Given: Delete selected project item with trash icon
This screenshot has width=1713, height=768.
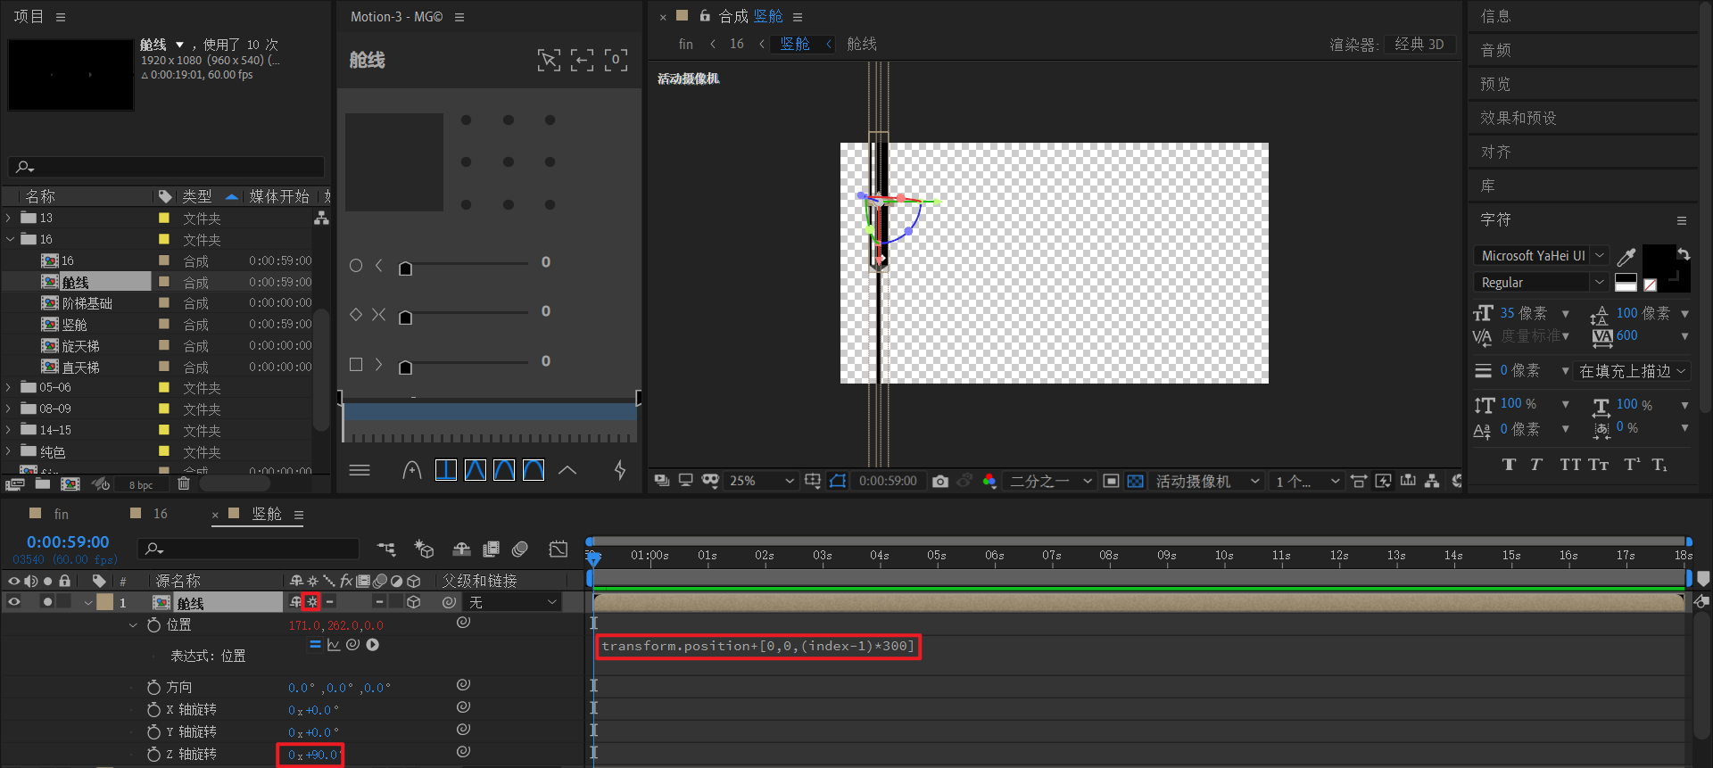Looking at the screenshot, I should tap(184, 483).
